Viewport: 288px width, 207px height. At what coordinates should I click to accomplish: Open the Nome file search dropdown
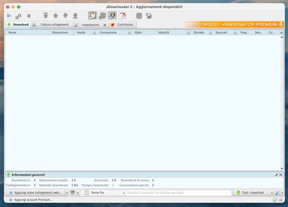pos(104,193)
